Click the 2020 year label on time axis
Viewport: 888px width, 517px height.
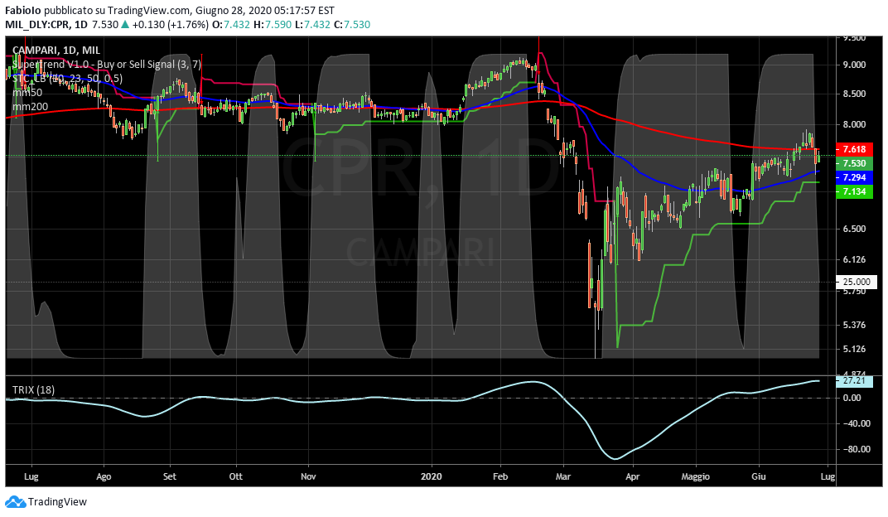[432, 476]
